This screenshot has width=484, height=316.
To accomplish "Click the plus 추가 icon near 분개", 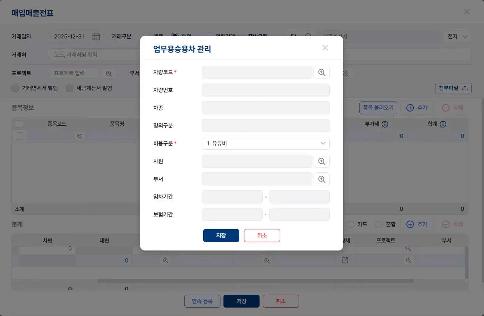I will [410, 224].
